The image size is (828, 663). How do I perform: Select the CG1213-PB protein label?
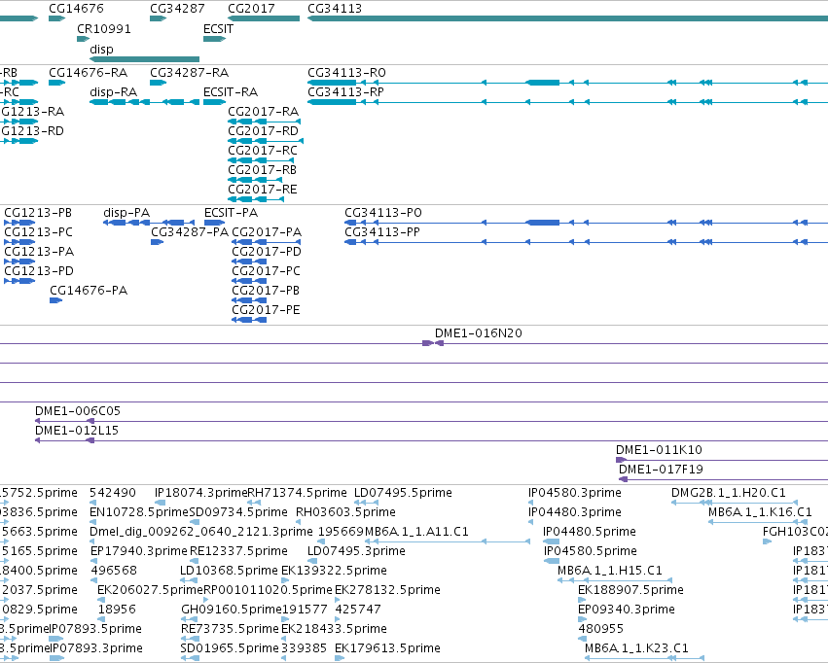[x=38, y=213]
